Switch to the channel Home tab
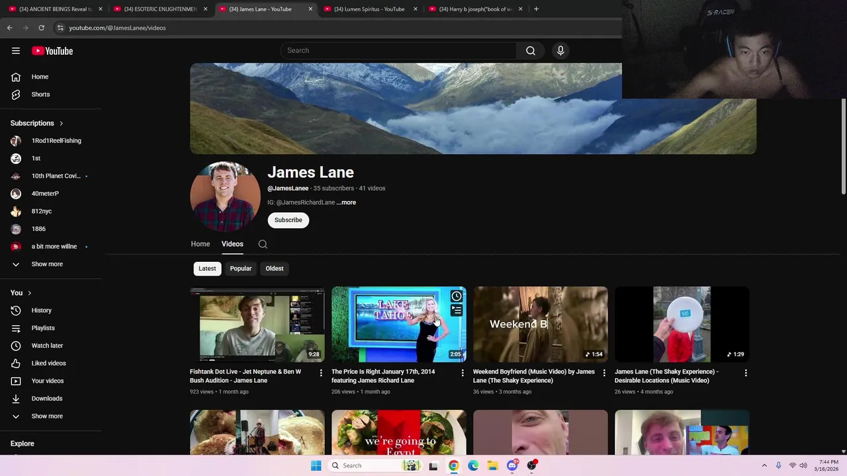 click(201, 244)
